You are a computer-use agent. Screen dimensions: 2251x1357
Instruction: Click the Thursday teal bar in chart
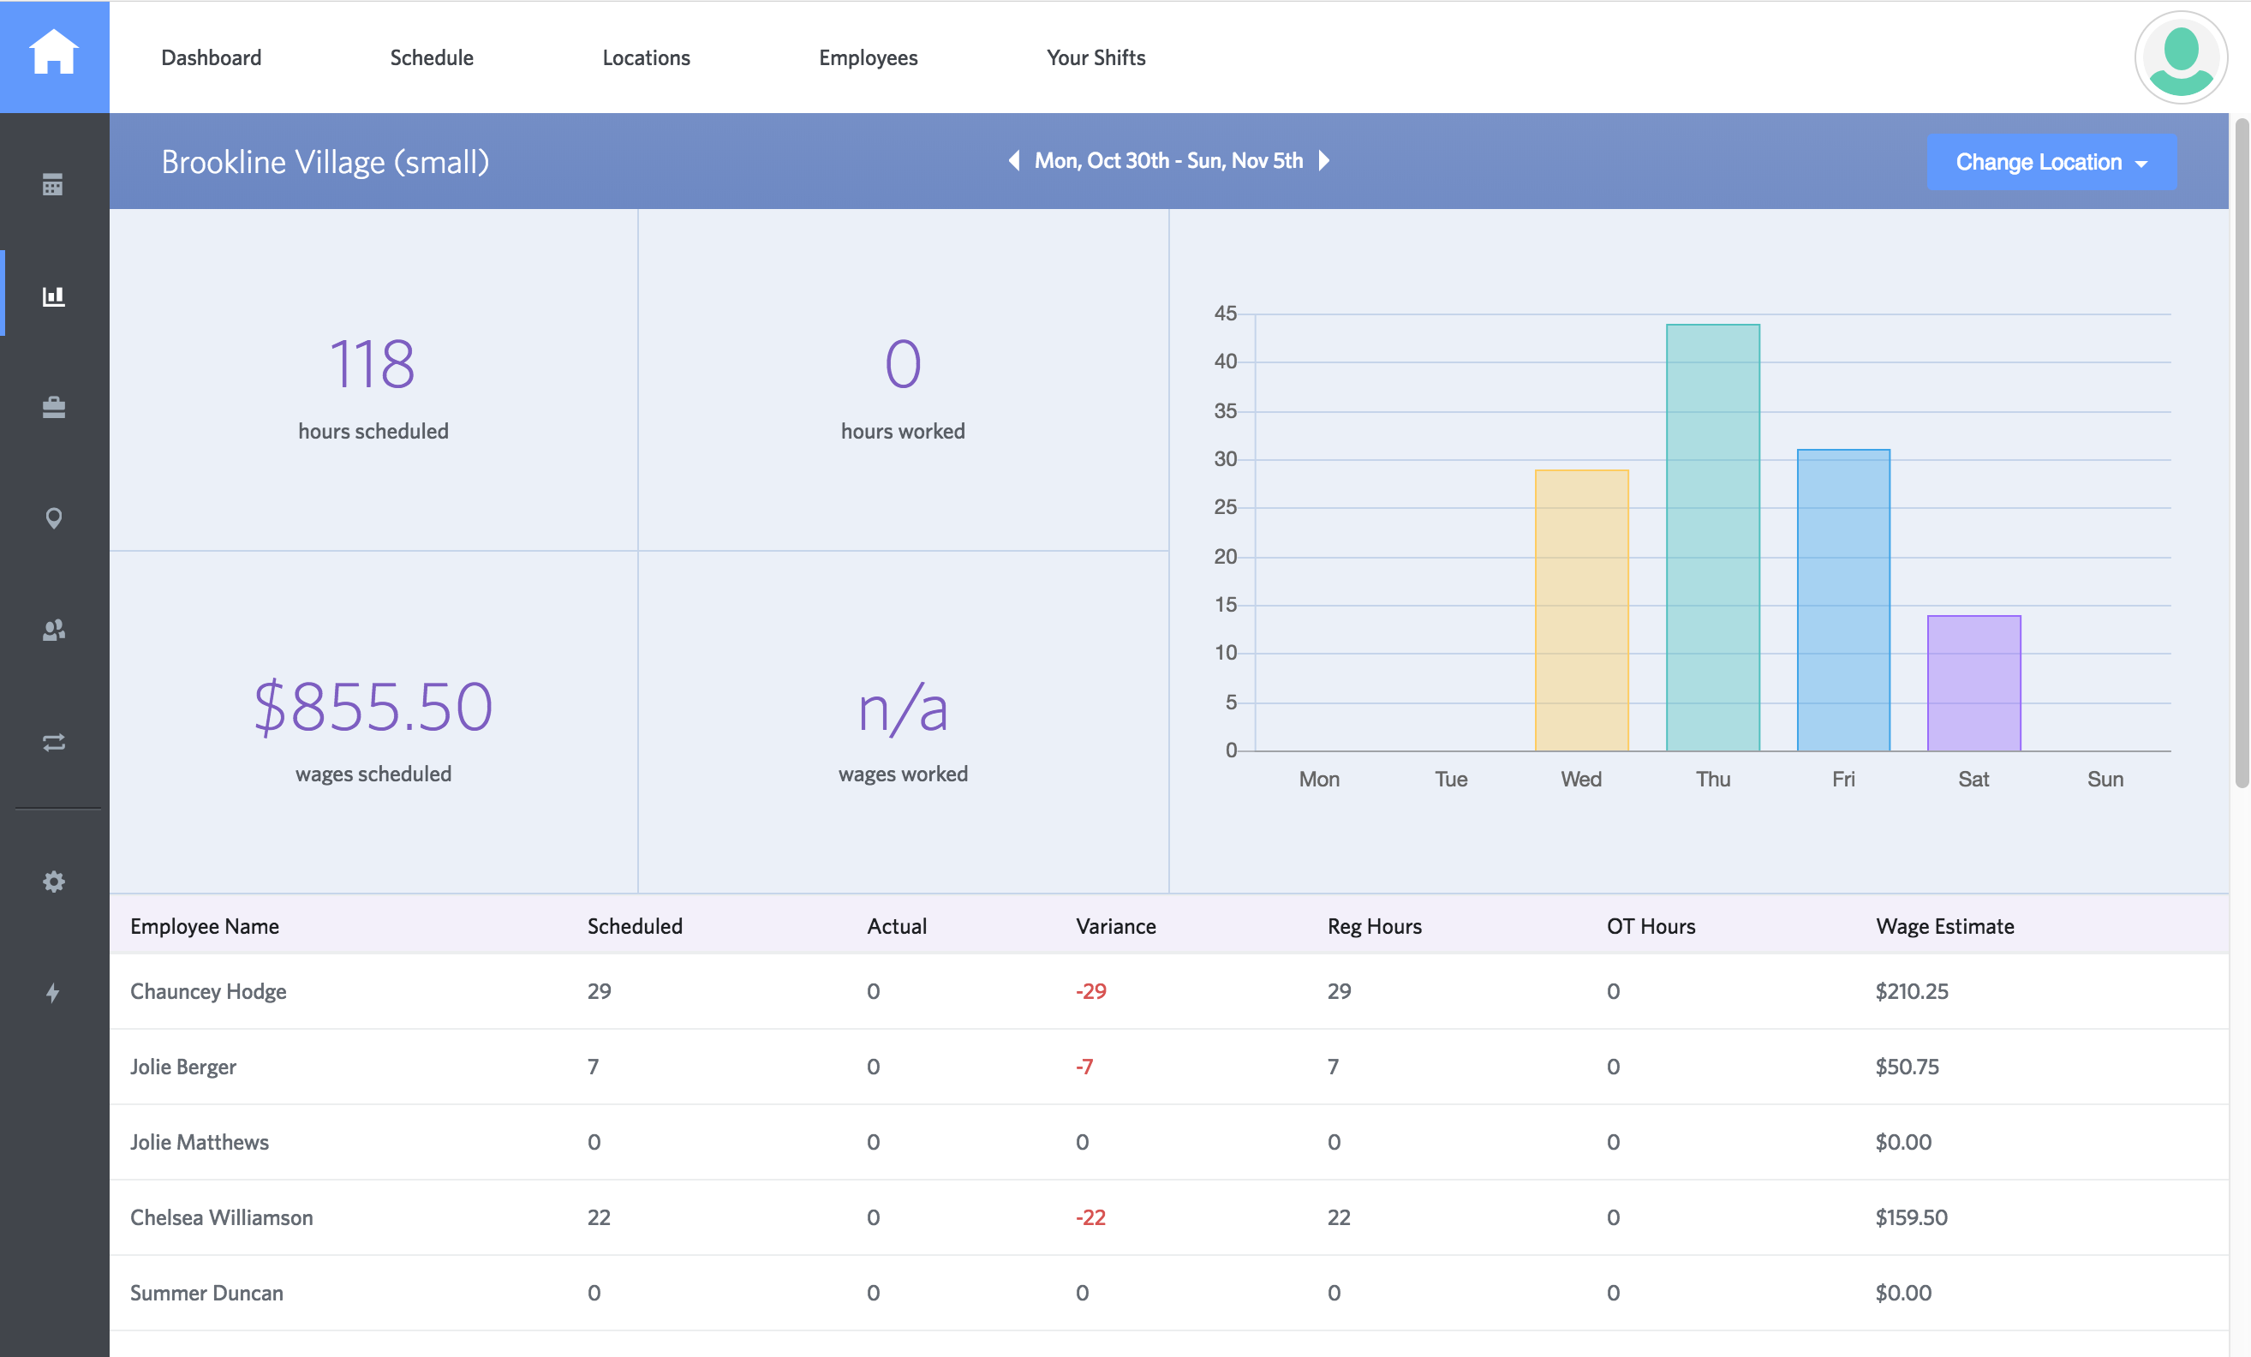(1712, 537)
